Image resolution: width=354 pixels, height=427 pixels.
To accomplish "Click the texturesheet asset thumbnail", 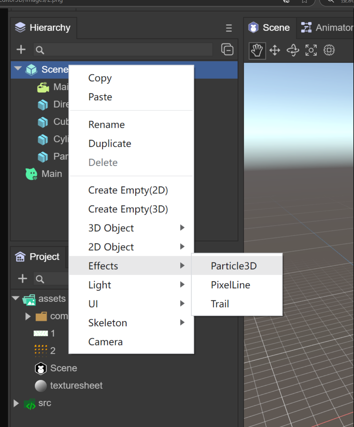I will click(41, 385).
